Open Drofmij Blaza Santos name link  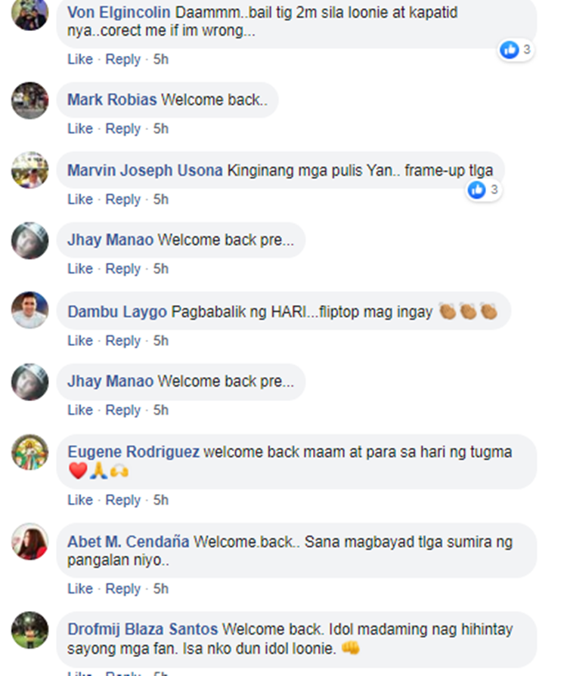coord(142,629)
